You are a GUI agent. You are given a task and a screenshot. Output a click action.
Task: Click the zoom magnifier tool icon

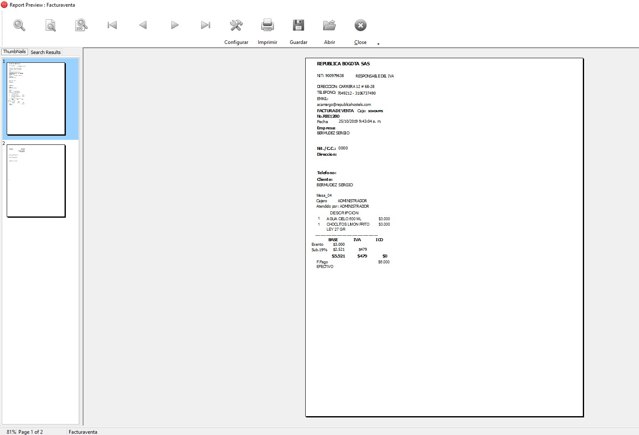tap(19, 26)
